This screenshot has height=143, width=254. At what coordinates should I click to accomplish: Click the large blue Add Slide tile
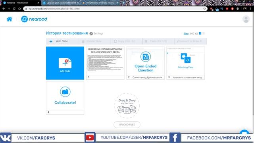65,63
